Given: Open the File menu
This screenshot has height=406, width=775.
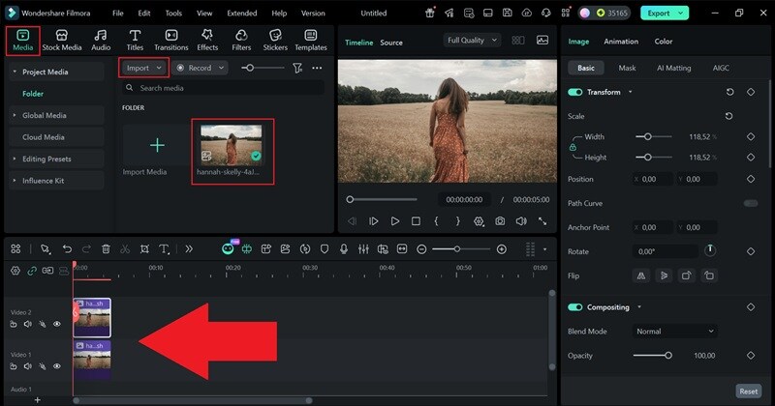Looking at the screenshot, I should [x=117, y=14].
